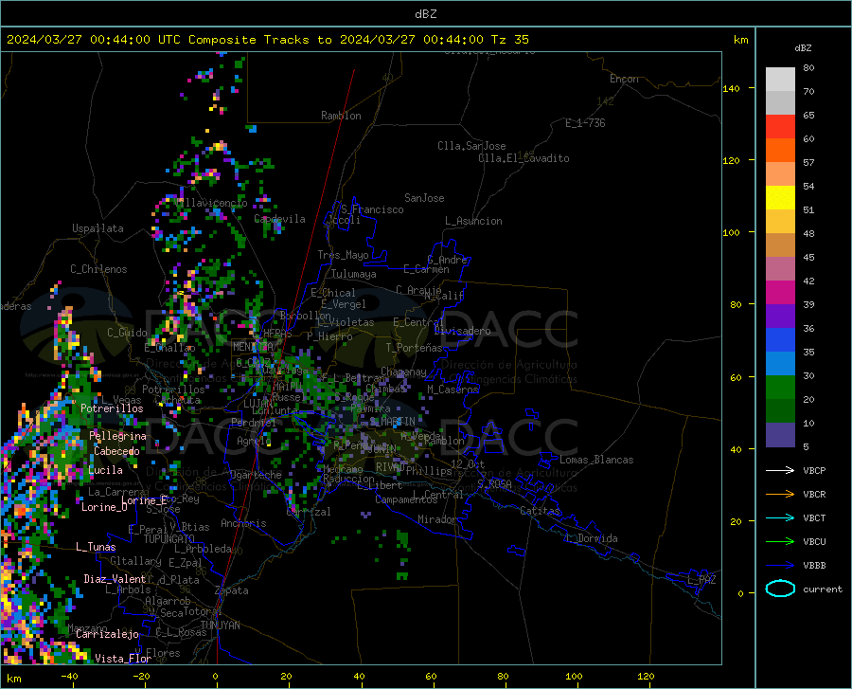Click the green 20 dBZ color swatch

pyautogui.click(x=780, y=388)
